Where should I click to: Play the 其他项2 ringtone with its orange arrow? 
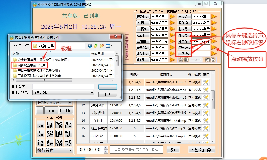(x=214, y=53)
